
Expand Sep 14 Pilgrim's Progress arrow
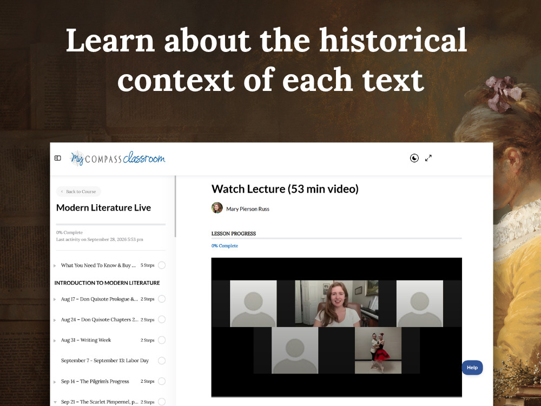(x=55, y=382)
